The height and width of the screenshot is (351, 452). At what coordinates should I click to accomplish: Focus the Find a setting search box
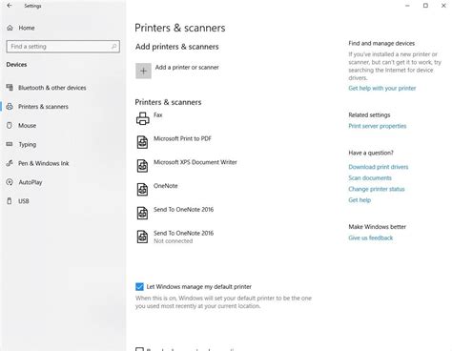[63, 47]
